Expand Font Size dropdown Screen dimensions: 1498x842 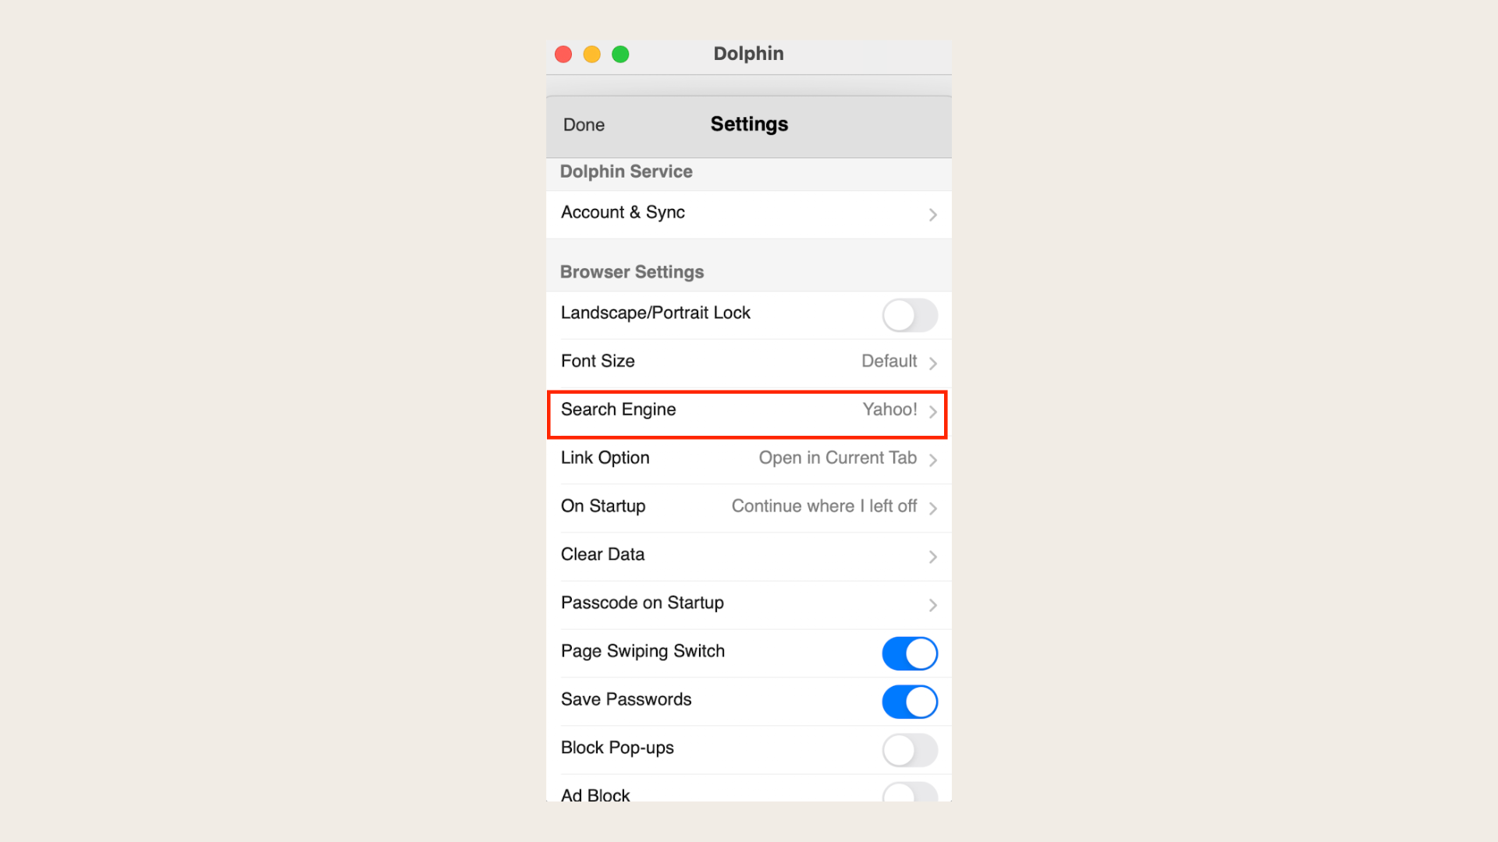(748, 361)
